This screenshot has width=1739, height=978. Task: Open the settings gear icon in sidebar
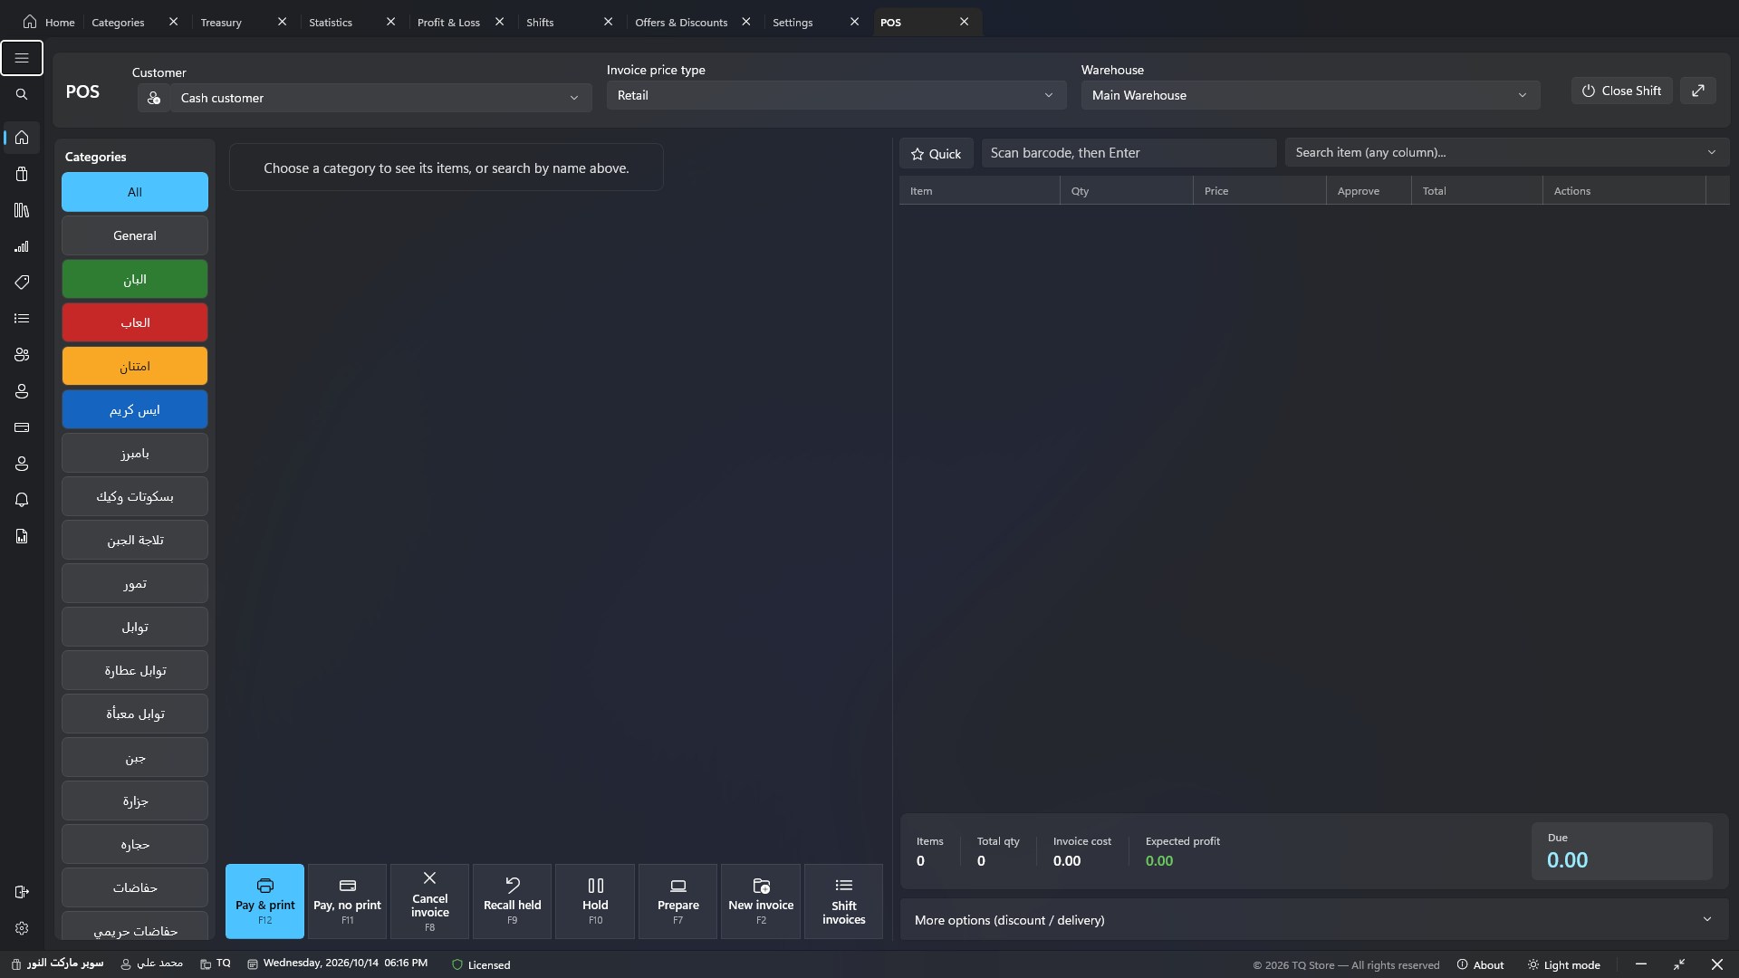[22, 928]
